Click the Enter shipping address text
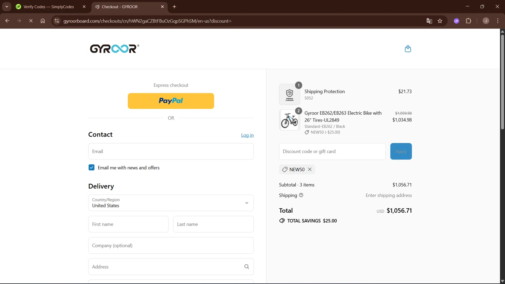Screen dimensions: 505x284 [x=389, y=195]
